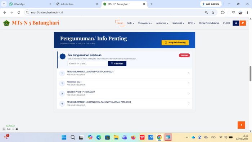
Task: Focus the Ketik NISN input field
Action: 87,63
